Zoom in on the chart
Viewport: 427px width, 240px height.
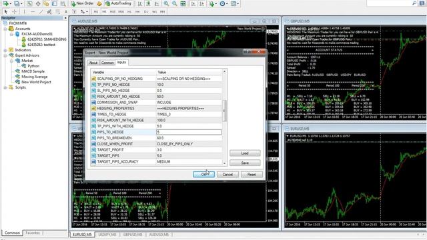(x=166, y=3)
